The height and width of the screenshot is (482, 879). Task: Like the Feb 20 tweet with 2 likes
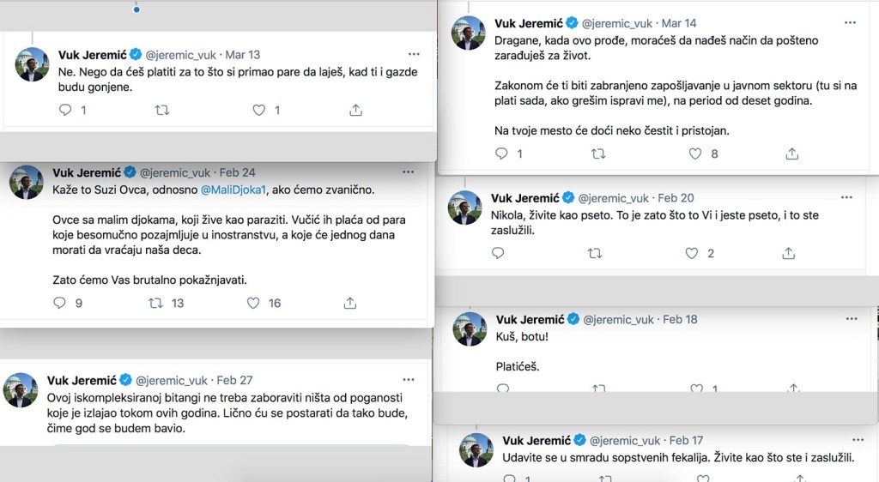[x=692, y=253]
